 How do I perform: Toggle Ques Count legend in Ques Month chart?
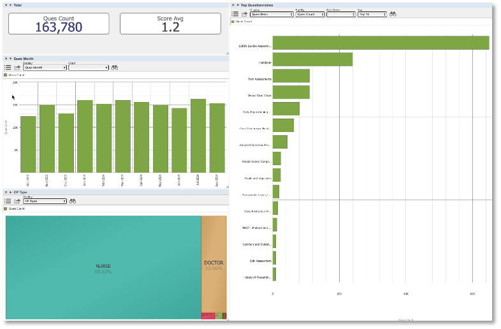coord(6,75)
